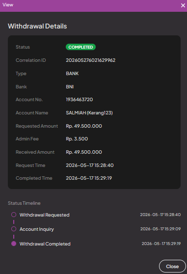Click the Type value BANK
Image resolution: width=187 pixels, height=274 pixels.
click(x=72, y=73)
